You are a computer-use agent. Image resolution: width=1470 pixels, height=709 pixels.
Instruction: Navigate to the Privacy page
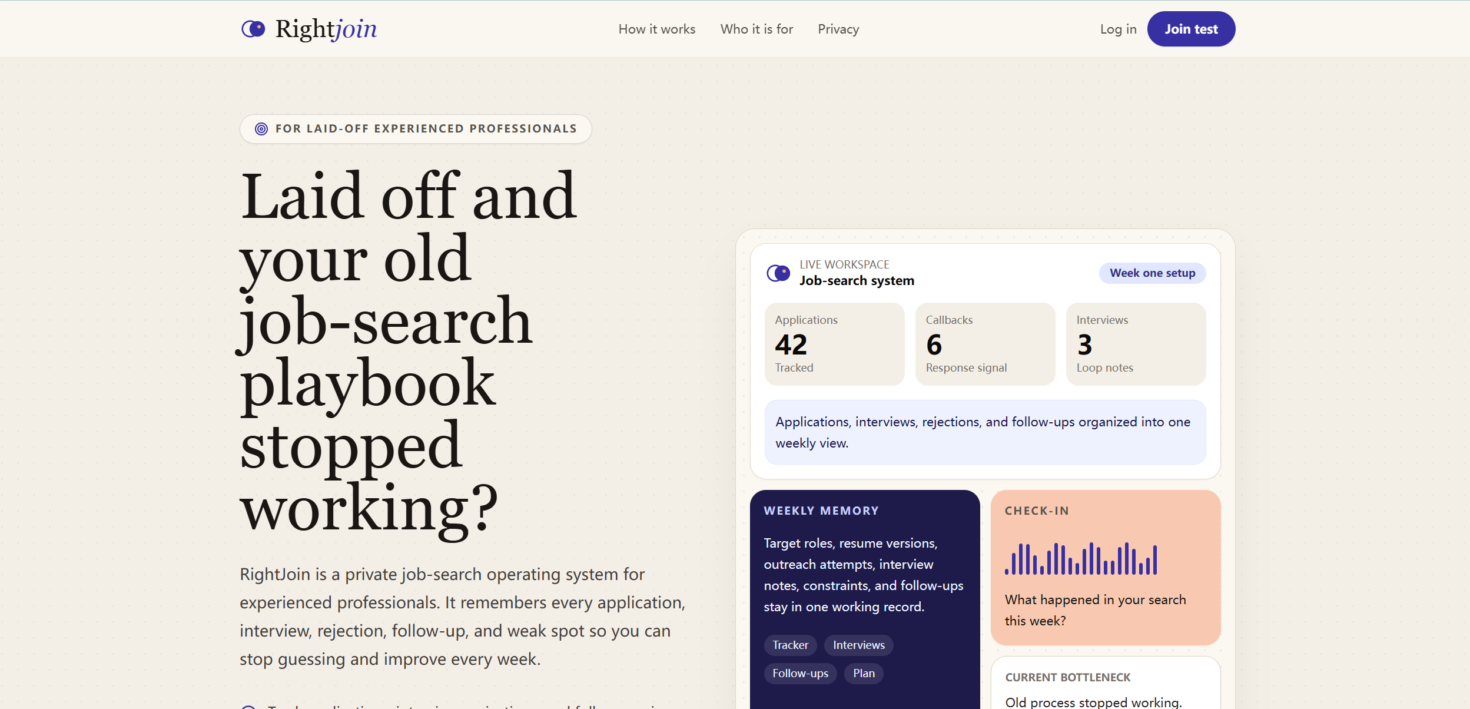(838, 29)
